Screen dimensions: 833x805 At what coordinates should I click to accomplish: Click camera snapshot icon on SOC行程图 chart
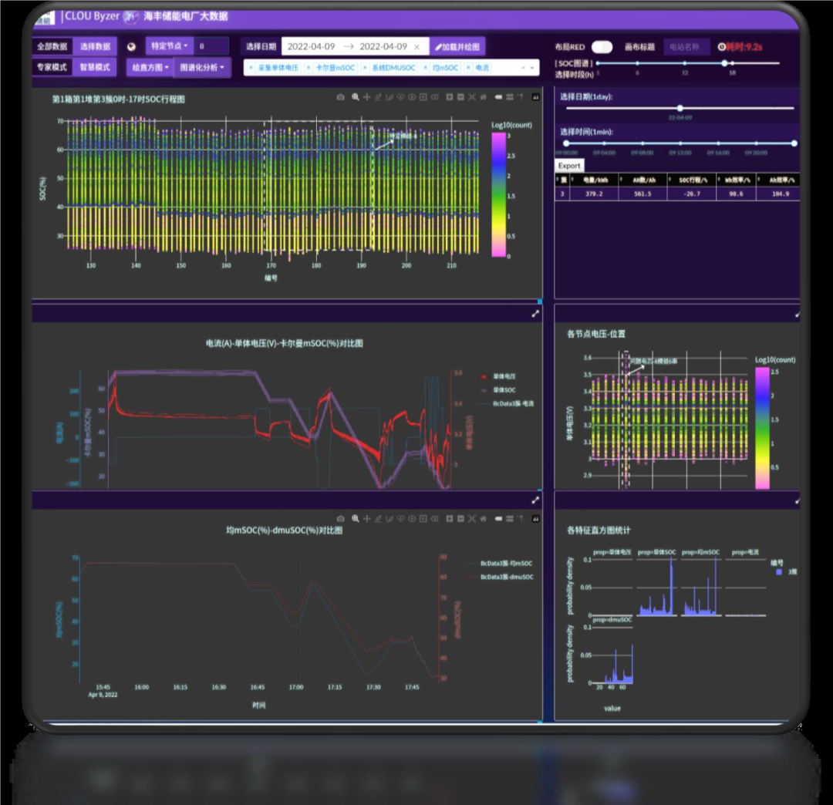[341, 97]
